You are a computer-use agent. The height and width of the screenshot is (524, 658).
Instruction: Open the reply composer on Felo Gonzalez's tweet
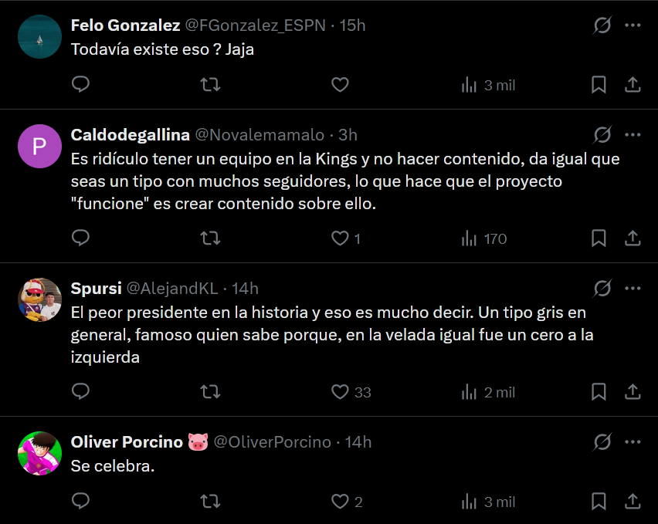coord(80,85)
